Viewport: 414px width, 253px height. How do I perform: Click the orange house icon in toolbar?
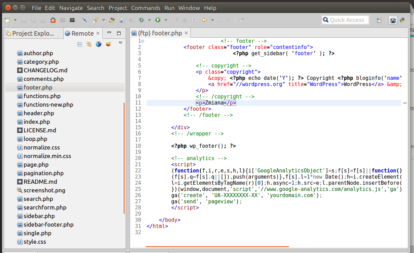pyautogui.click(x=53, y=20)
